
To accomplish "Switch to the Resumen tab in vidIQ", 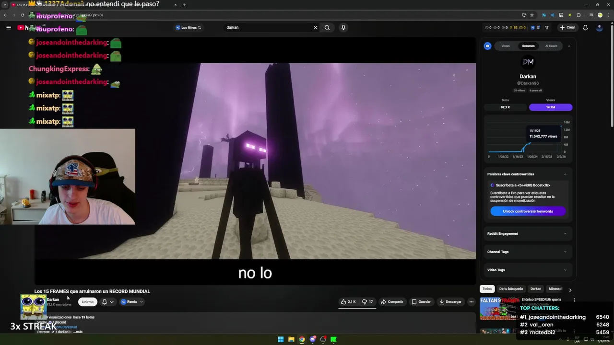I will coord(528,46).
